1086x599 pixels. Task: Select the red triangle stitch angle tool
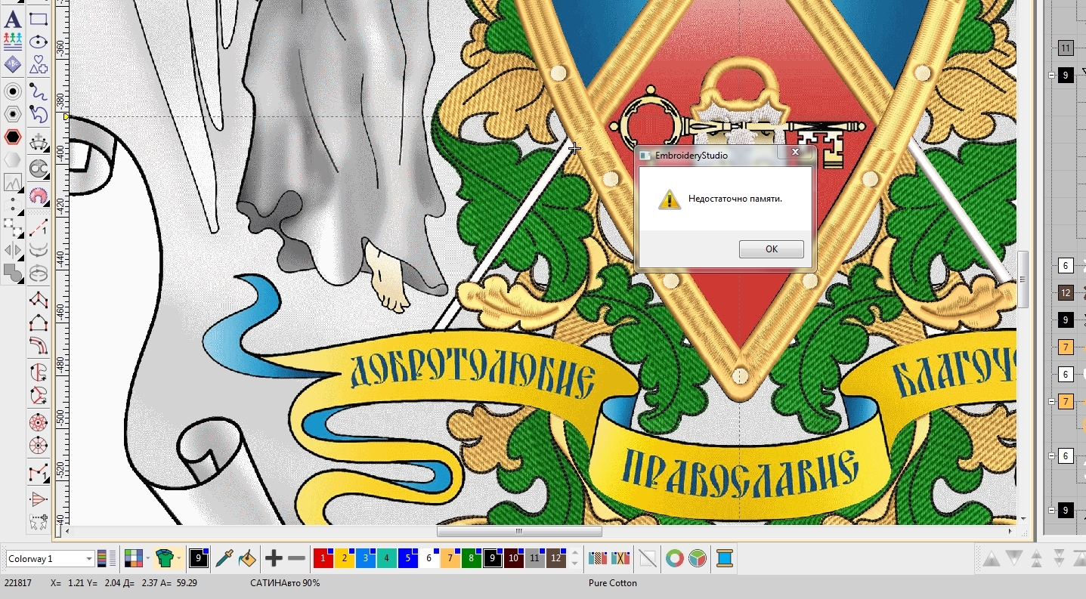pyautogui.click(x=39, y=499)
